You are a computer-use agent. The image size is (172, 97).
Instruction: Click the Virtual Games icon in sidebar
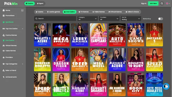click(3, 46)
